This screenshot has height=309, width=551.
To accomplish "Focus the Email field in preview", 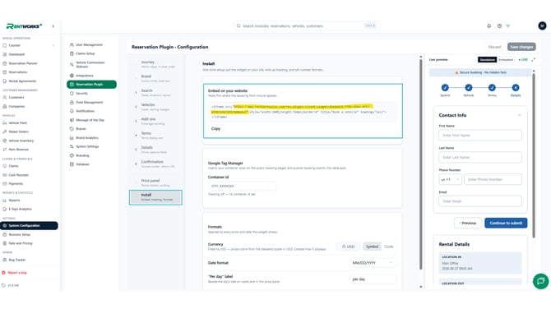I will tap(480, 201).
